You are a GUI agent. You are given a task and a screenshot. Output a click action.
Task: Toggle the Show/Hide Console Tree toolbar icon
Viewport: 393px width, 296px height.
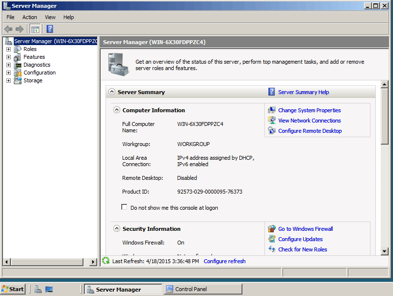point(35,29)
